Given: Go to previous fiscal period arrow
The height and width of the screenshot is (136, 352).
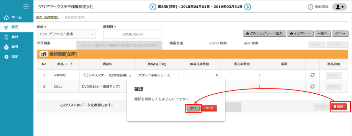Looking at the screenshot, I should pos(153,7).
